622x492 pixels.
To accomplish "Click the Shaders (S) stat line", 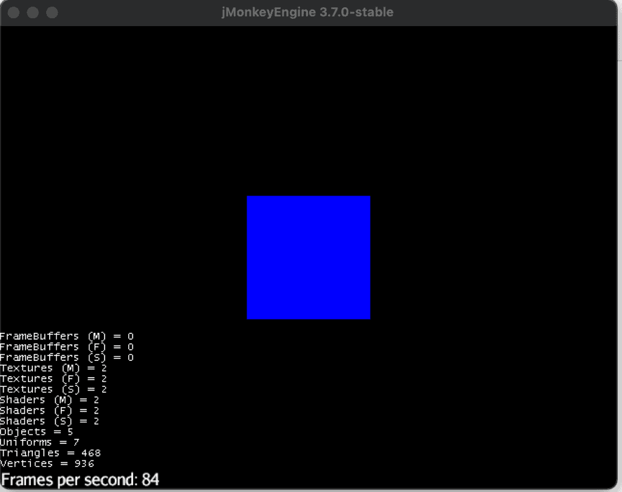I will tap(49, 421).
